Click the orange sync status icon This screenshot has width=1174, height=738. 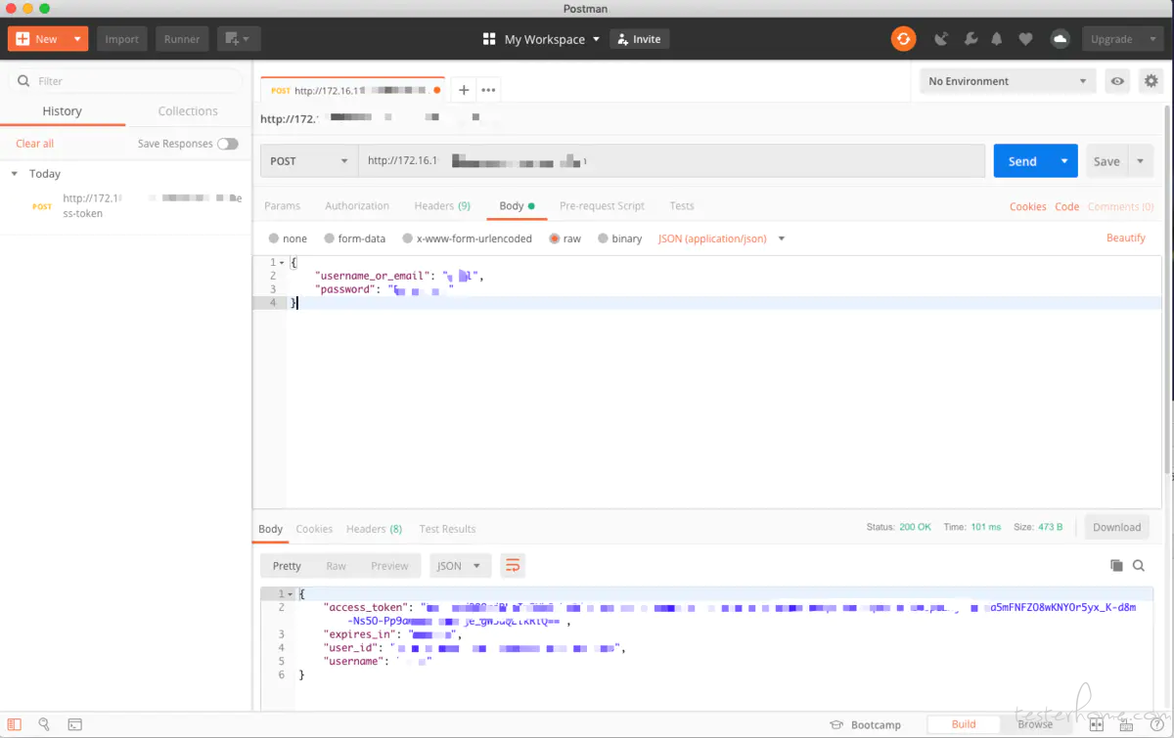903,39
